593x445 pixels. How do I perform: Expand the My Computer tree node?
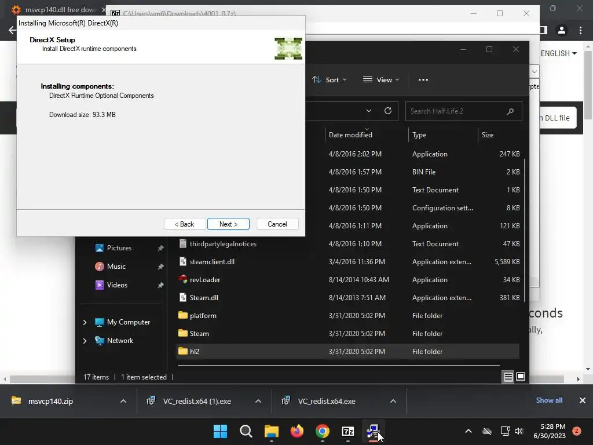[x=85, y=322]
